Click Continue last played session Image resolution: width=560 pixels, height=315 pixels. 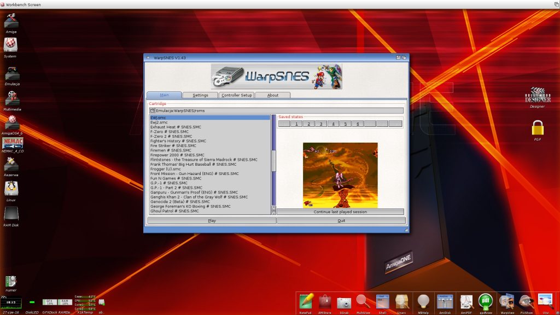[340, 212]
